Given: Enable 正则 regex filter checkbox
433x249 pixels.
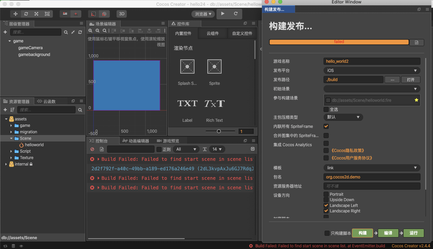Looking at the screenshot, I should click(x=159, y=149).
